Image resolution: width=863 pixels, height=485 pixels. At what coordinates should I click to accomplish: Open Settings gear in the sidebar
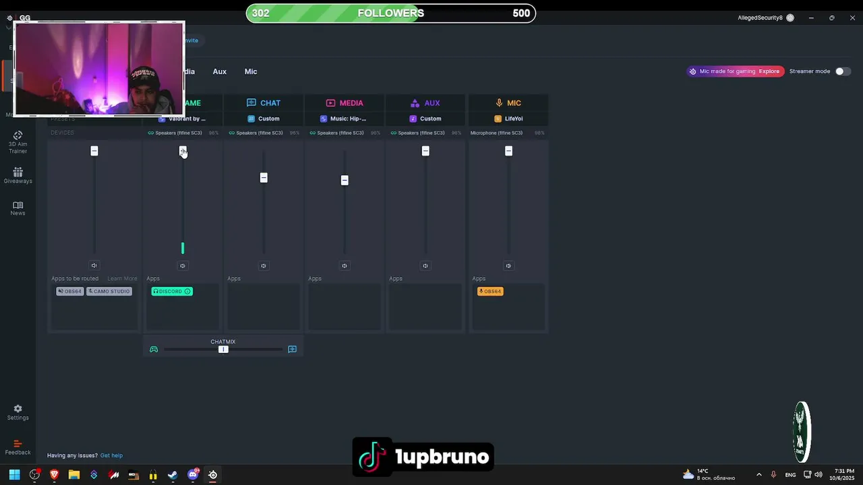coord(18,413)
